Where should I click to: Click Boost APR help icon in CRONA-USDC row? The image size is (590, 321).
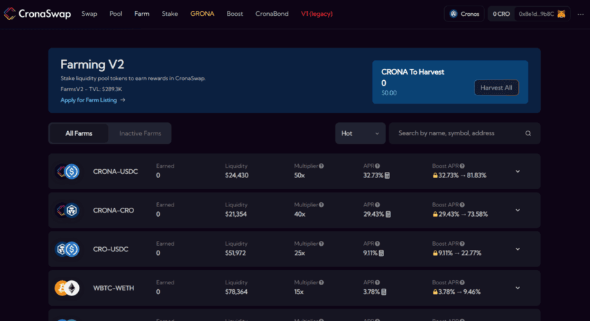(462, 166)
